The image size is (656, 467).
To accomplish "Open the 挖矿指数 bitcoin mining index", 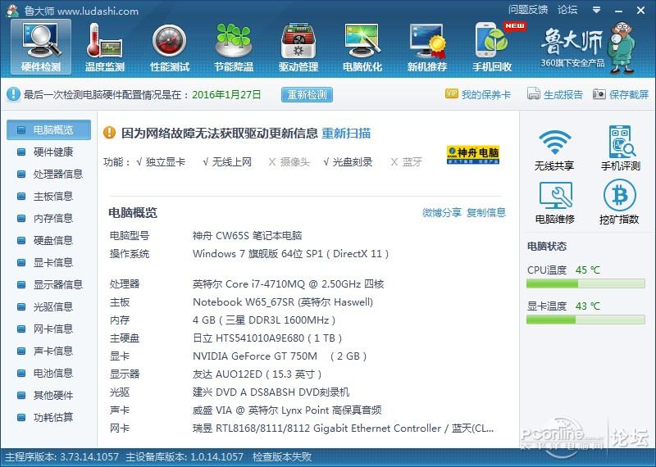I will (619, 202).
